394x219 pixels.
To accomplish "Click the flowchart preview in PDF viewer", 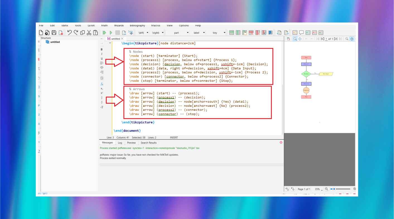I will (x=317, y=77).
